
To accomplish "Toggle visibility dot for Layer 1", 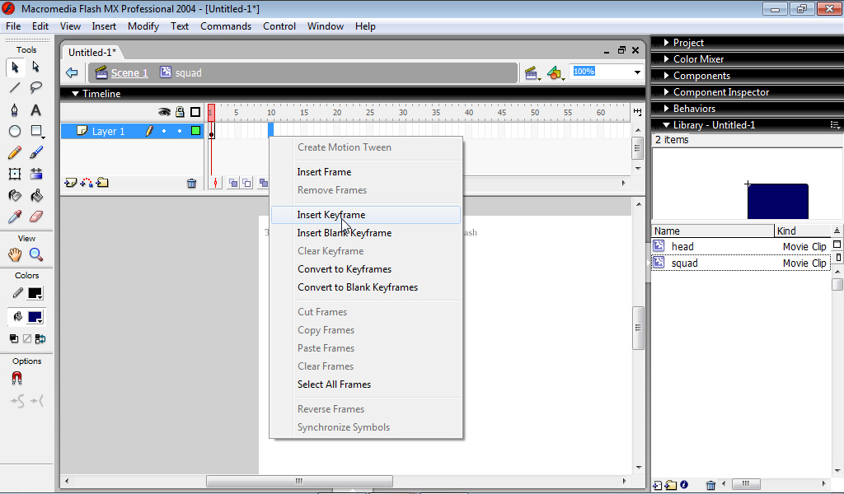I will (164, 131).
